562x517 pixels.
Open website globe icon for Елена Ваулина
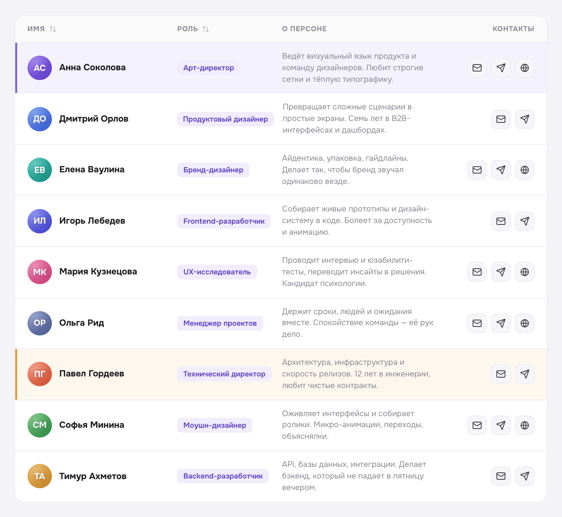tap(524, 170)
